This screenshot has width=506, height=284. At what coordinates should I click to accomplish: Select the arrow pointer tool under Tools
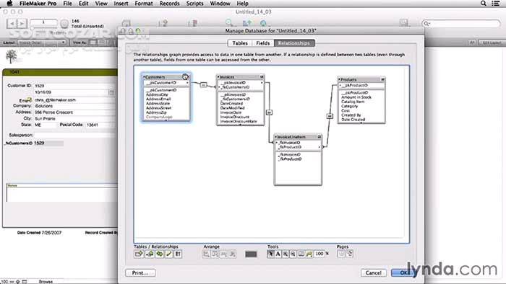(x=271, y=254)
